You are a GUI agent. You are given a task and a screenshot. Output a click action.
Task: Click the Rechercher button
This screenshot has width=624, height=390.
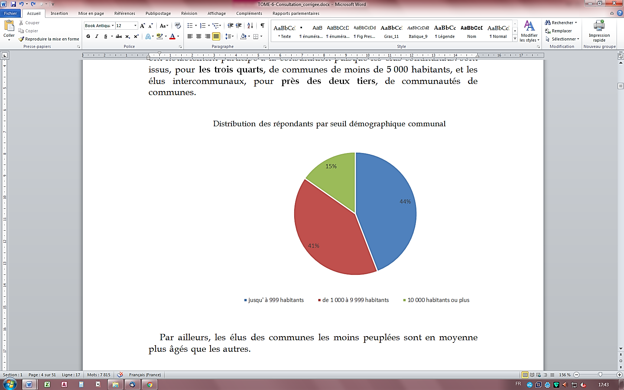point(561,23)
